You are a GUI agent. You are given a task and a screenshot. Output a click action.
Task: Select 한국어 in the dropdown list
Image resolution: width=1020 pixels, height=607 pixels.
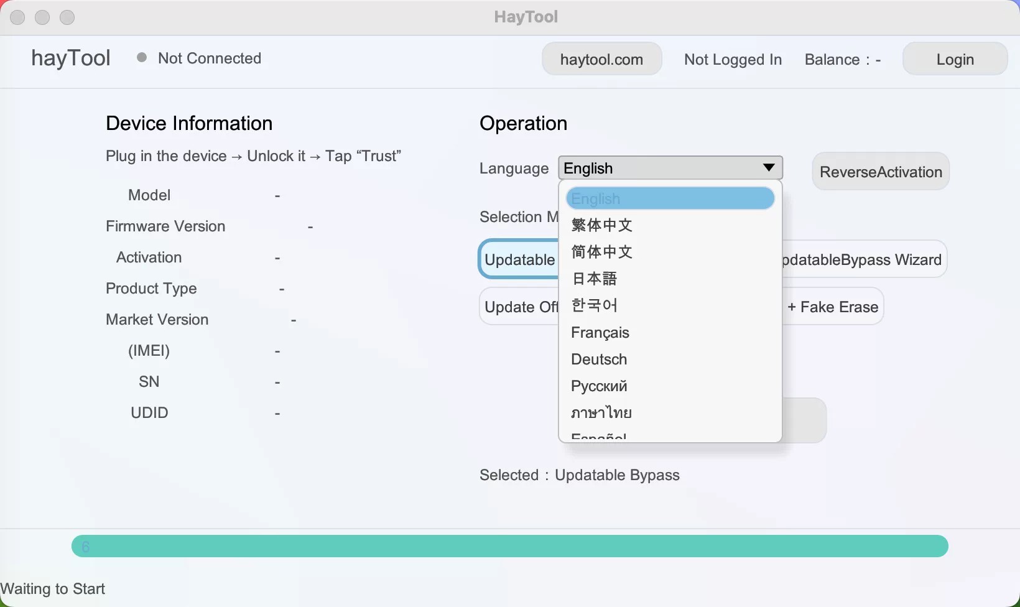[595, 305]
